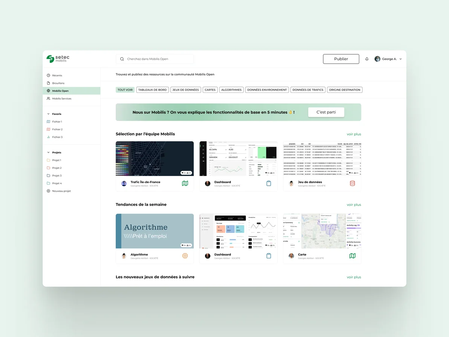Open the Algorithme Prêt à l'emploi thumbnail
Screen dimensions: 449x337
(x=155, y=231)
